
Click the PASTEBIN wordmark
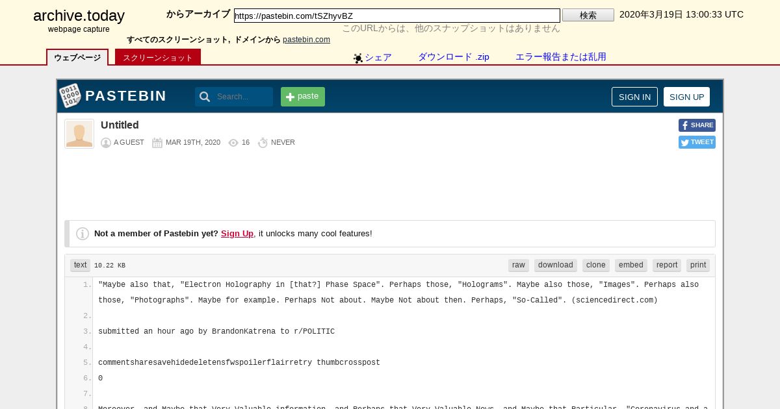point(126,96)
